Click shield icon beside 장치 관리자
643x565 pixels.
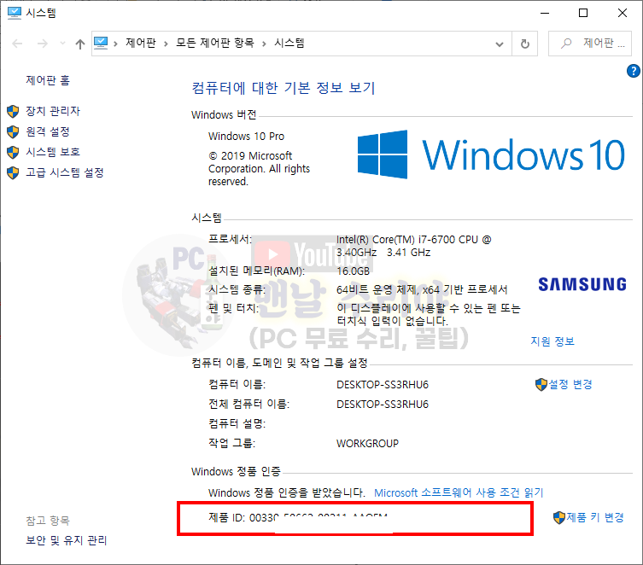13,111
